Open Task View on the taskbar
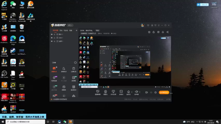This screenshot has height=124, width=221. point(53,122)
